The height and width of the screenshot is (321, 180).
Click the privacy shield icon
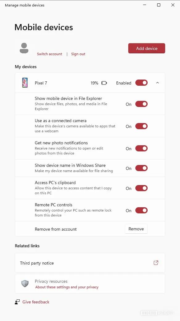point(25,284)
